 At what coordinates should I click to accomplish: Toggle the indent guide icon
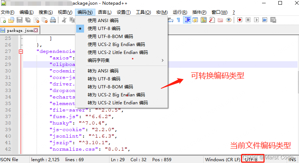(187, 20)
